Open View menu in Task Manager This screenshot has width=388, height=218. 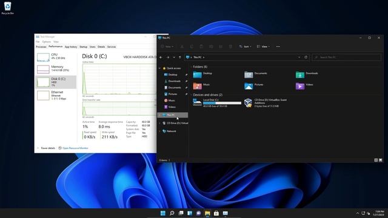coord(56,42)
